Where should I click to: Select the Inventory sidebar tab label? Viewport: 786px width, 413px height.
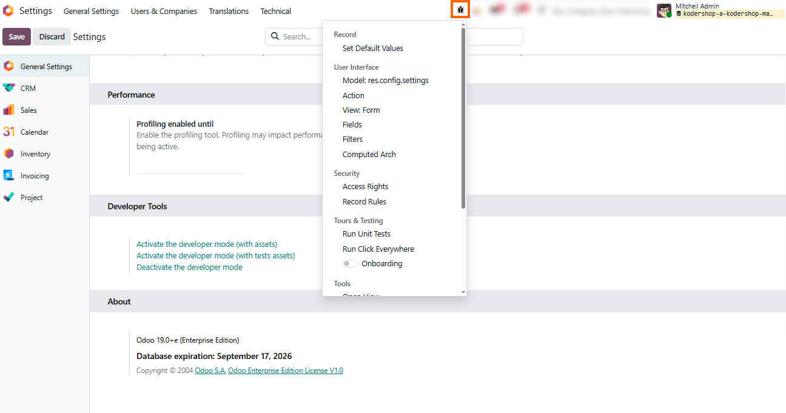coord(35,154)
